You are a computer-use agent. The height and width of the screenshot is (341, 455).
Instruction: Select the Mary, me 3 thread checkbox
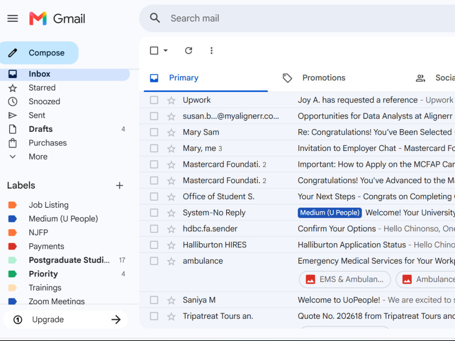(x=154, y=149)
